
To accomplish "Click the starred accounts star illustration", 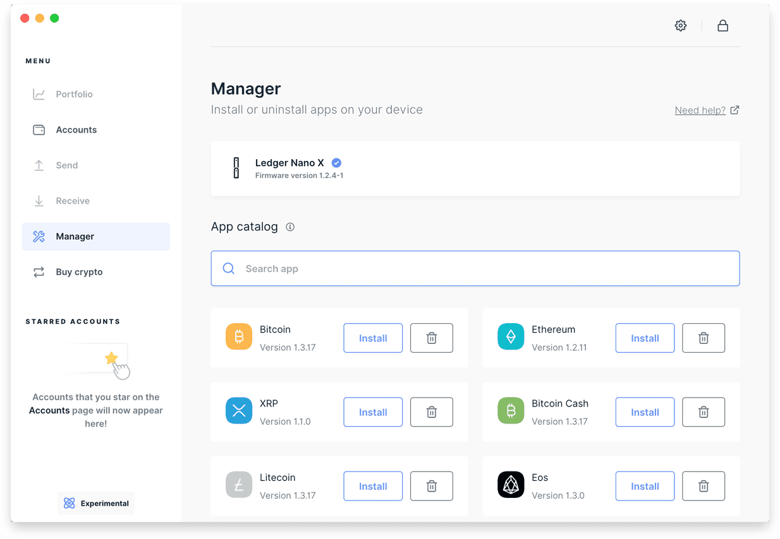I will pyautogui.click(x=111, y=359).
